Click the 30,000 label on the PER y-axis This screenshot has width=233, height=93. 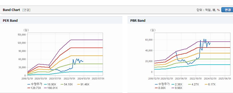pos(22,67)
